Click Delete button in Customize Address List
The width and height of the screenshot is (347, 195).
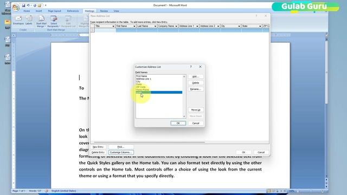click(x=196, y=83)
